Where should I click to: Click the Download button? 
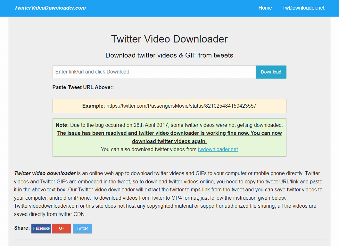(271, 72)
